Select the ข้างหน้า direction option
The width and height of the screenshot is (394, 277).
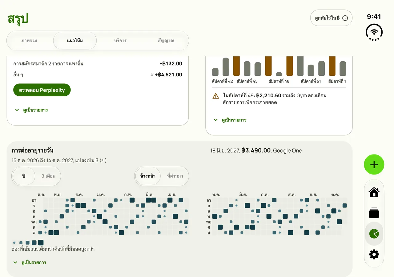click(x=148, y=176)
